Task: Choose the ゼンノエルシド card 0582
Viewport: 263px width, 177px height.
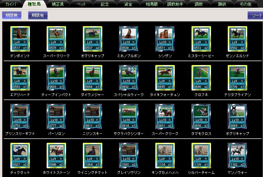Action: 238,39
